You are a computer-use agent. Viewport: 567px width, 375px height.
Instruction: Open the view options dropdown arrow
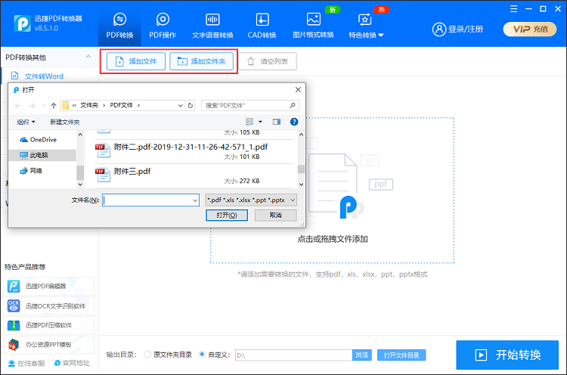pyautogui.click(x=261, y=122)
